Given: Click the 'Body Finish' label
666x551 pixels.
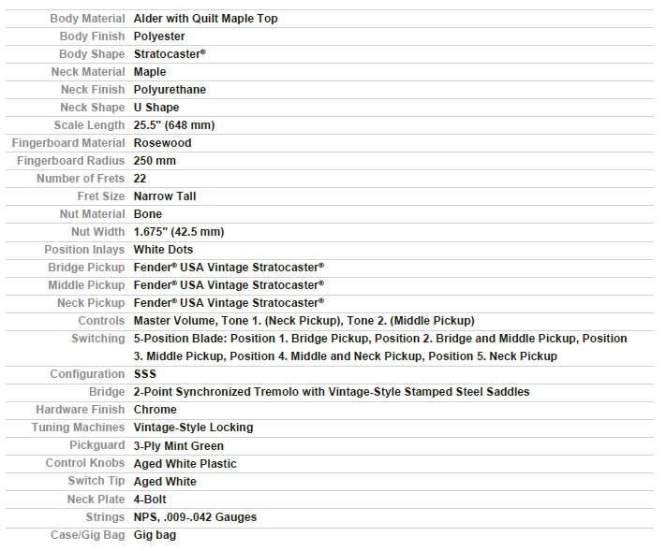Looking at the screenshot, I should [x=92, y=36].
